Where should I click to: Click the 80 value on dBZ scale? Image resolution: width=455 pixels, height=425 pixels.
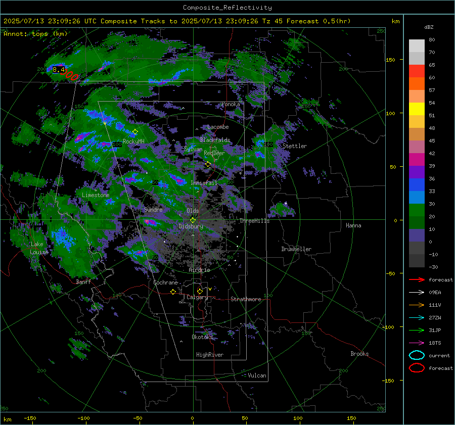[432, 39]
